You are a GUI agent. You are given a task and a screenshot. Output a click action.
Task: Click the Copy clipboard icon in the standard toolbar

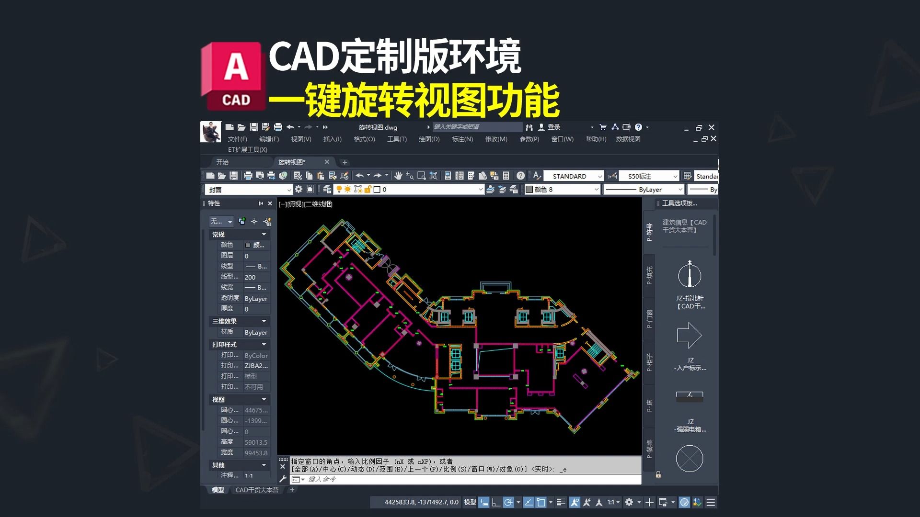[309, 176]
